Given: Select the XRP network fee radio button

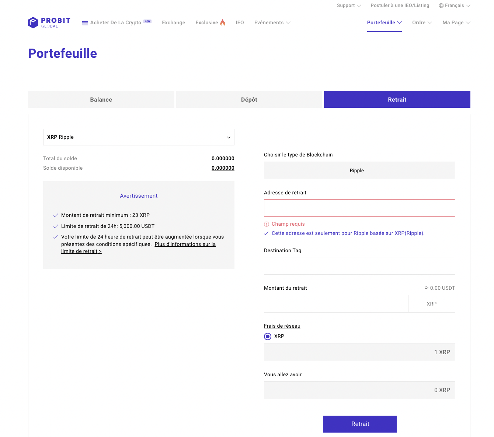Looking at the screenshot, I should tap(268, 336).
